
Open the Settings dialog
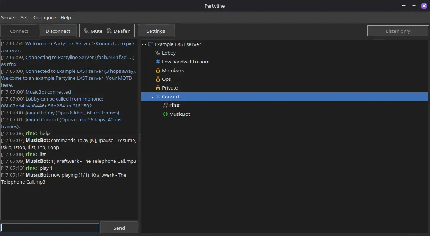[x=156, y=31]
